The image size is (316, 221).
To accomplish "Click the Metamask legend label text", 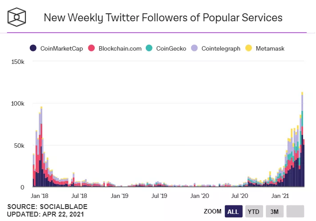I will (x=270, y=48).
